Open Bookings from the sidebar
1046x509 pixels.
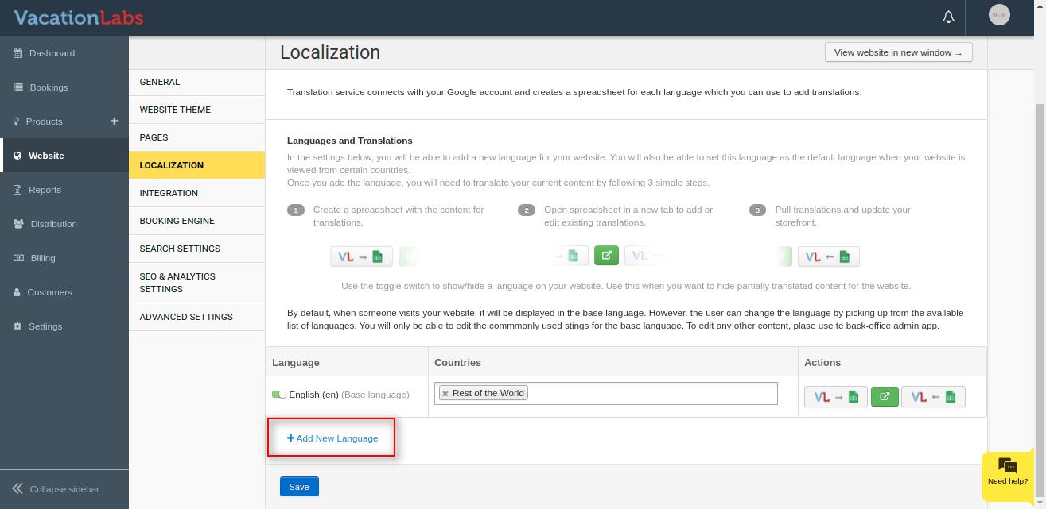point(49,87)
